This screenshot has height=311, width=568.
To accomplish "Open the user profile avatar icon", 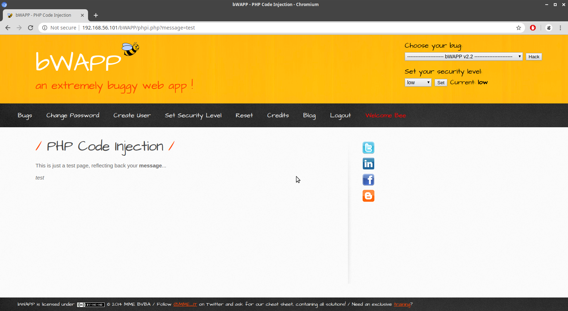I will 549,28.
